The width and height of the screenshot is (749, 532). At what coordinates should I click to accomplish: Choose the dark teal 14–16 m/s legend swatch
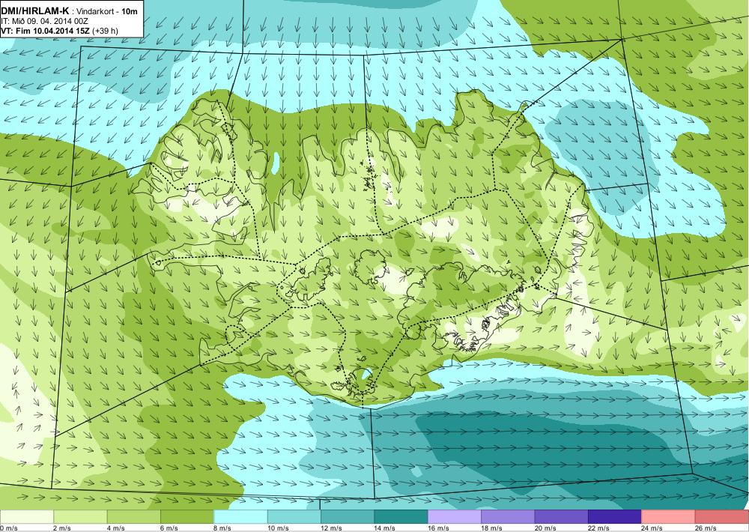tap(401, 516)
